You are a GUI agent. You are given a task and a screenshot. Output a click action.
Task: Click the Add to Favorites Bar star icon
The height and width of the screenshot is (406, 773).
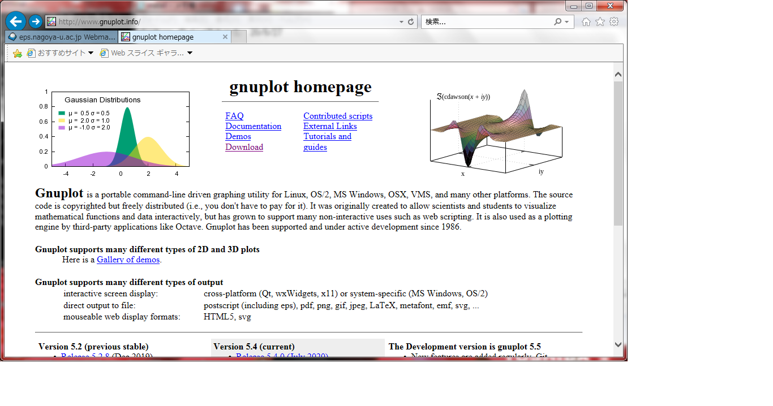17,53
